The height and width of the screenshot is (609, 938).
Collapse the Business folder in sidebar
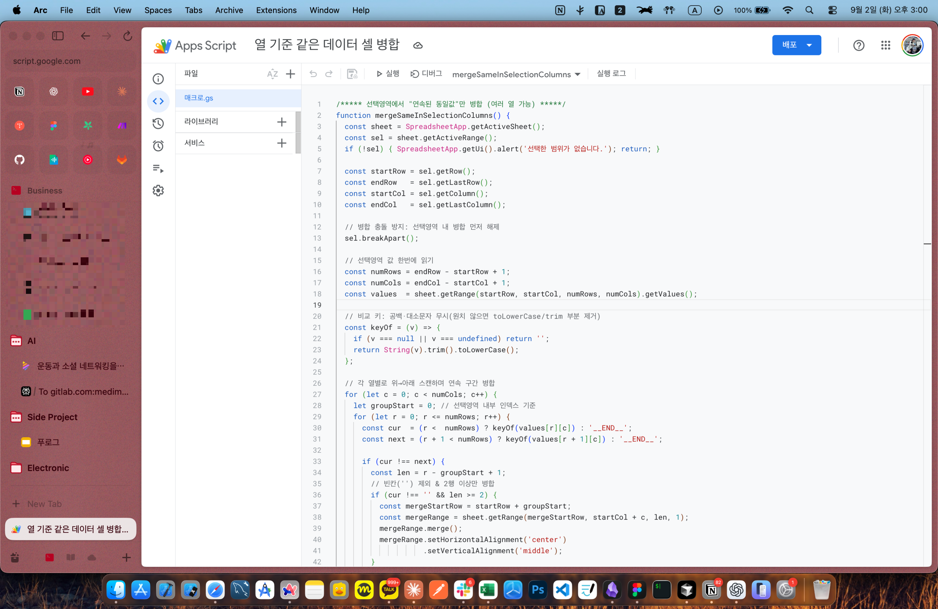pyautogui.click(x=44, y=190)
